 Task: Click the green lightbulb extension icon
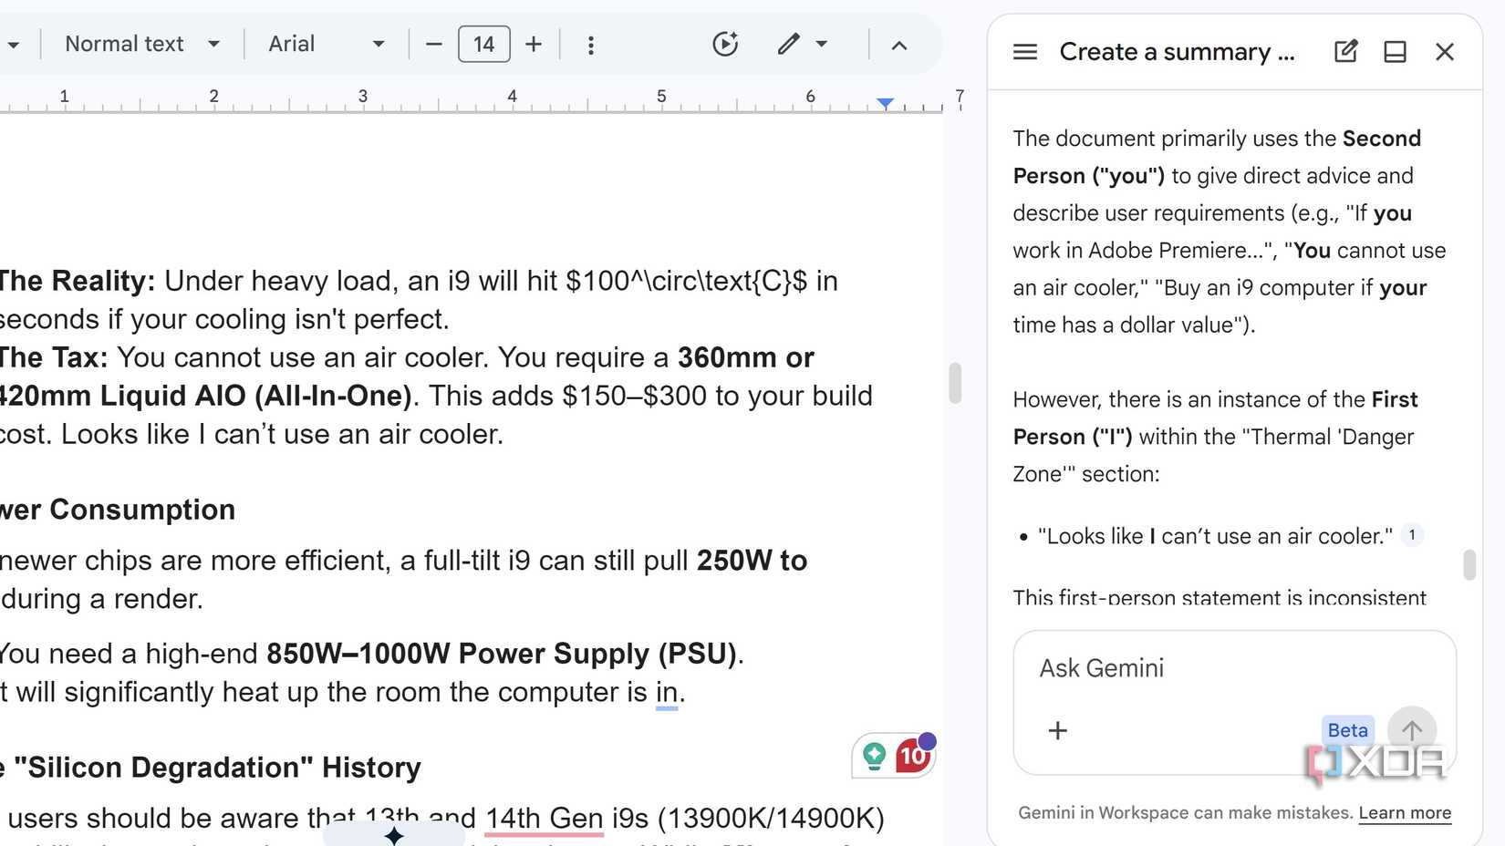(874, 755)
